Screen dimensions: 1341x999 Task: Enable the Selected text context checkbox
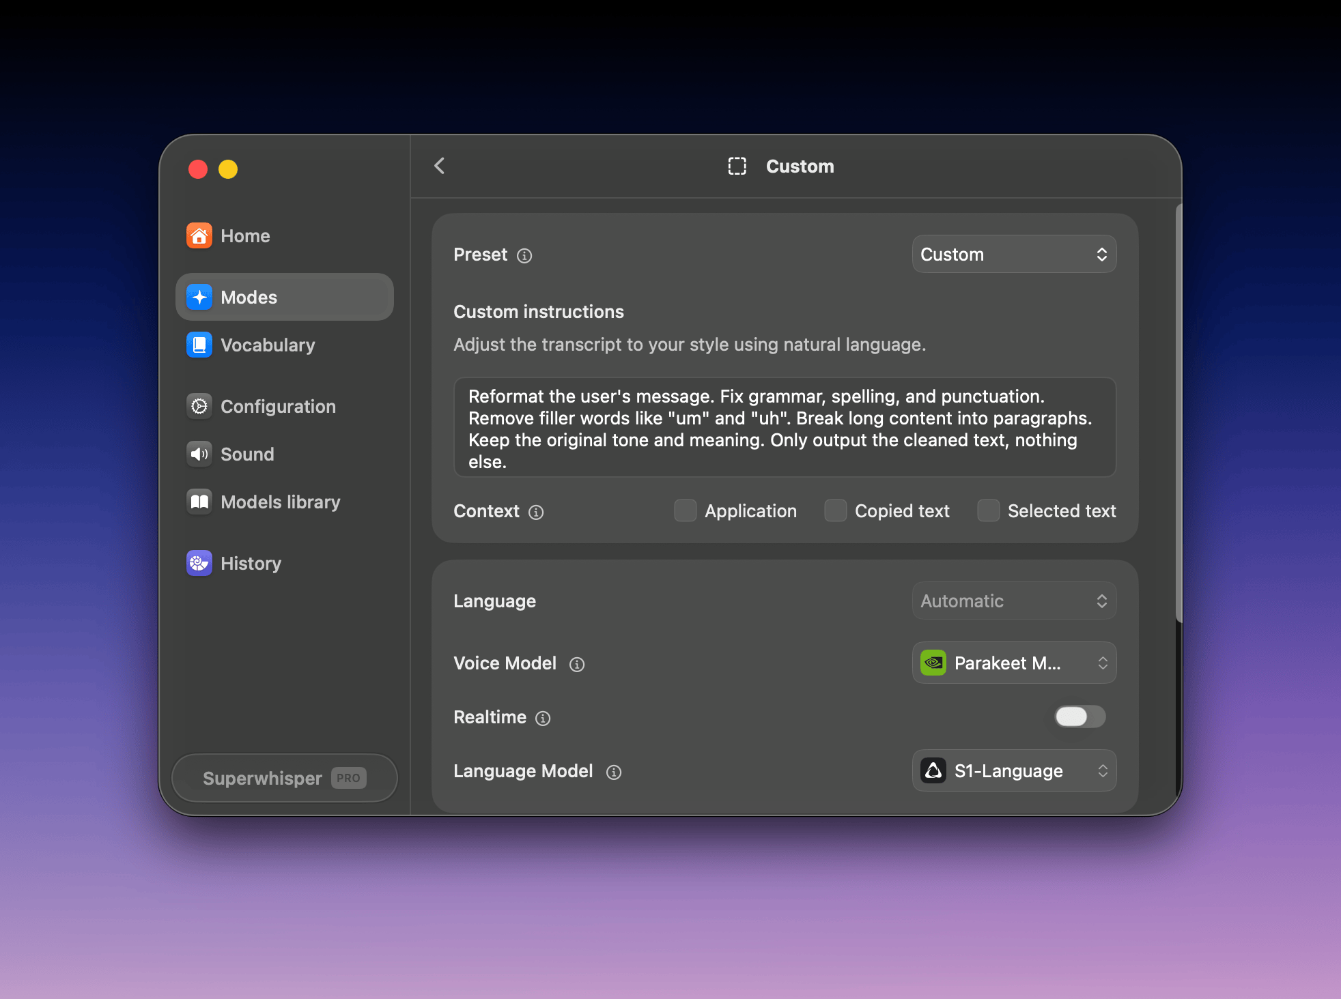989,511
